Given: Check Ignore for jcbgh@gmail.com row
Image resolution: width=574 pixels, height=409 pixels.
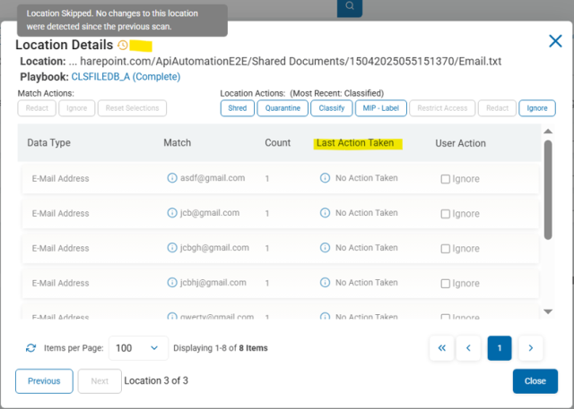Looking at the screenshot, I should click(x=445, y=249).
